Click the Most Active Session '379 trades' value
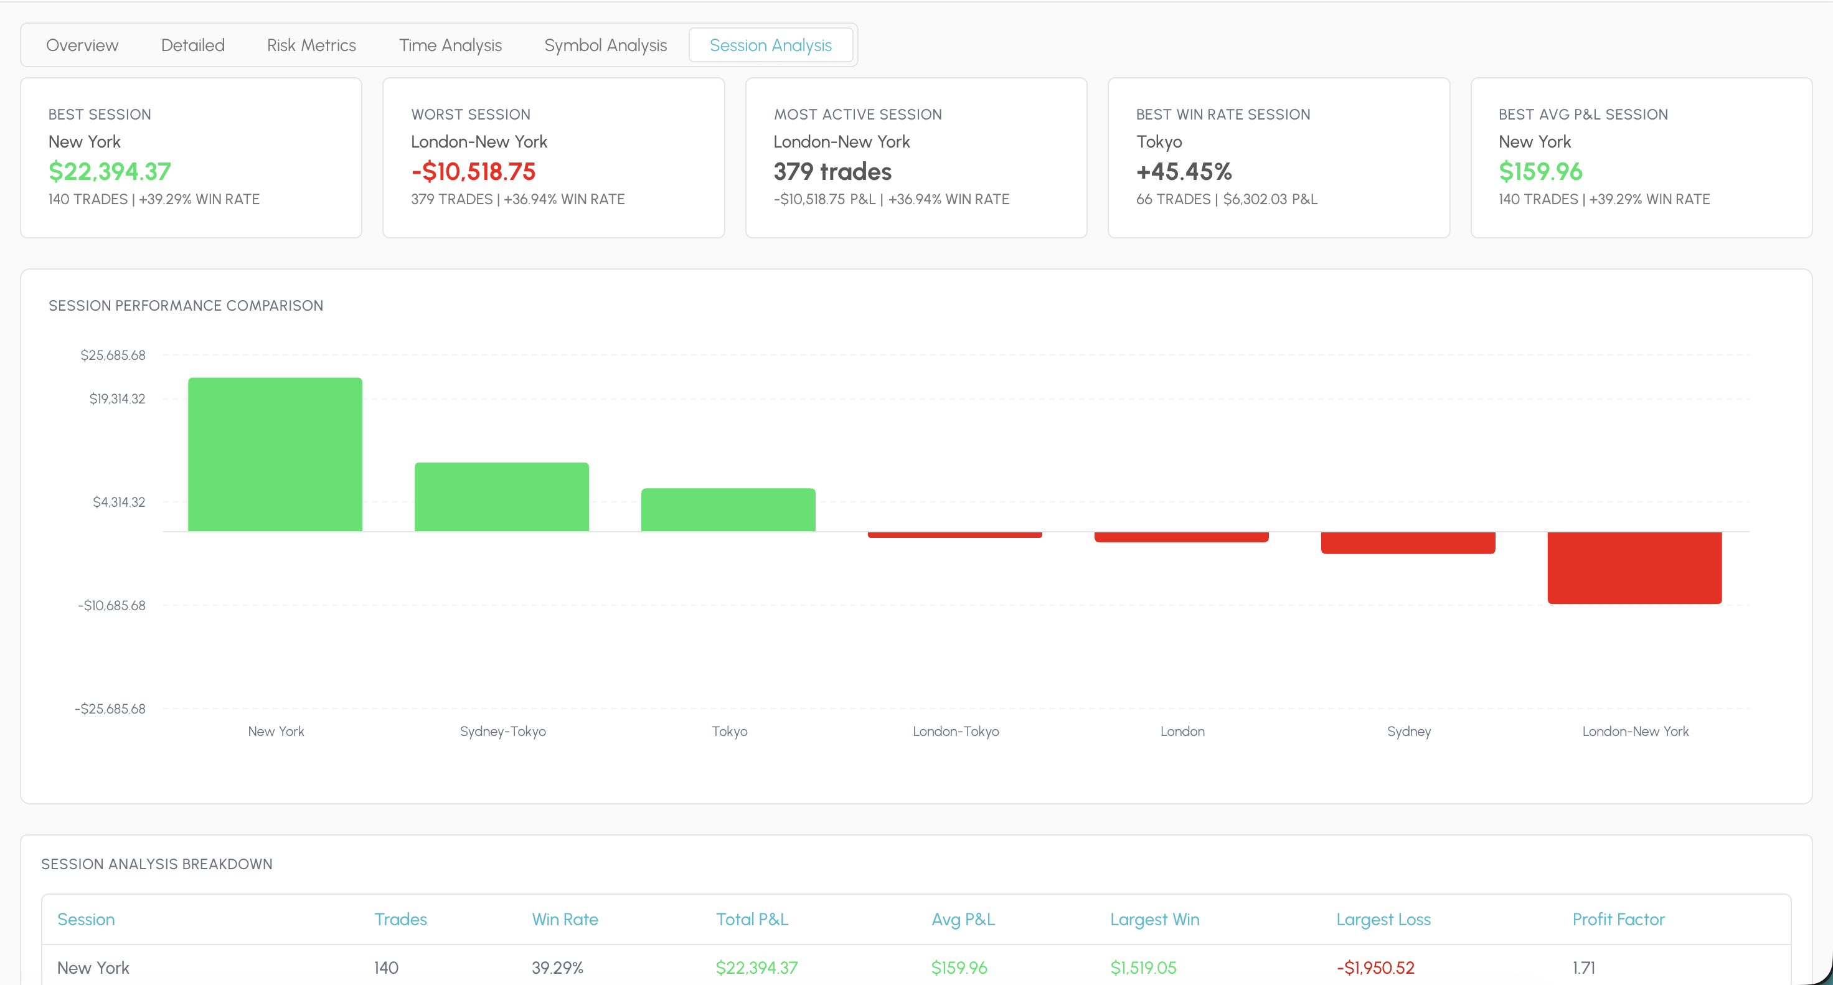 (832, 171)
